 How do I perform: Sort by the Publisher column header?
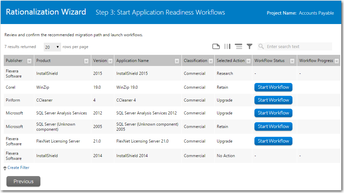pos(14,61)
